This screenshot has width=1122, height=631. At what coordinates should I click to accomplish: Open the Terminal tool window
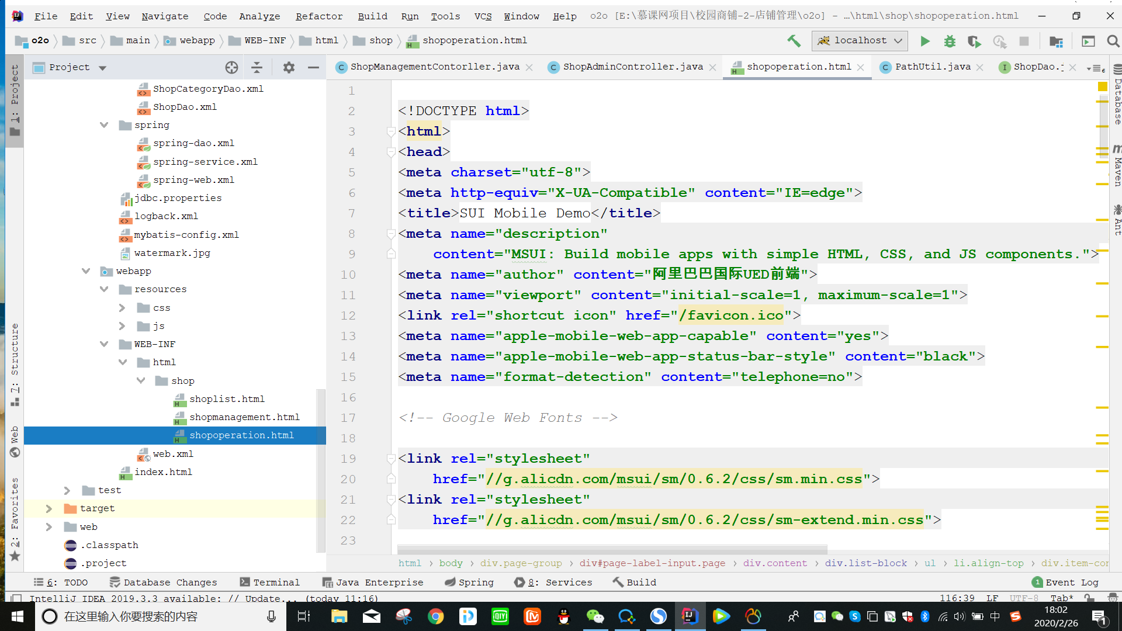click(270, 583)
